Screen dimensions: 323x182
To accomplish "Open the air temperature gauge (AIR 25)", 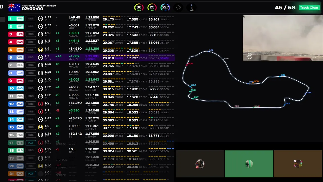I will click(x=152, y=8).
